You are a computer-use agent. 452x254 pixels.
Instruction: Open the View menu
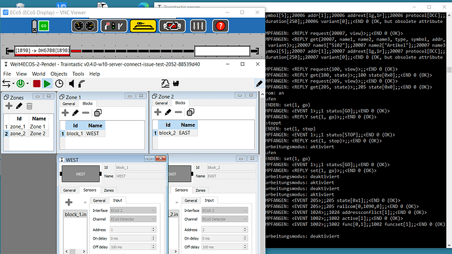click(22, 74)
